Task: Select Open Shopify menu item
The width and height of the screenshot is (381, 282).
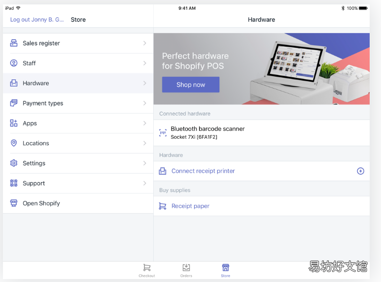Action: 78,203
